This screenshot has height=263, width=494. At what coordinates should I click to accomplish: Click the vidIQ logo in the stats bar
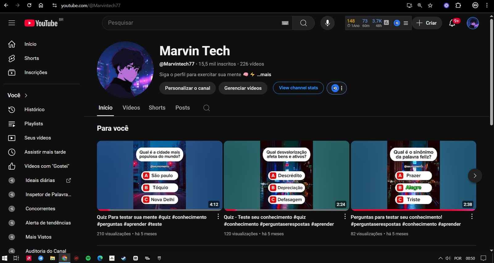(x=397, y=23)
